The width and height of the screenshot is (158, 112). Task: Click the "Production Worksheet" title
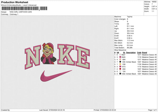(15, 2)
